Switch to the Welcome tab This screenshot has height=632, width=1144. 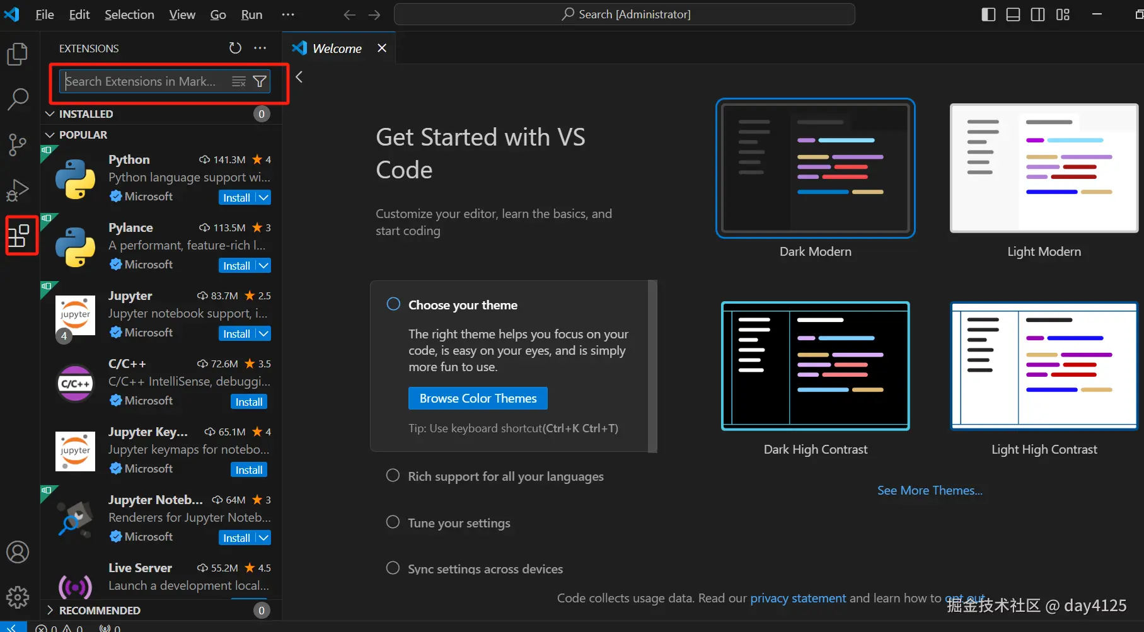[x=337, y=49]
